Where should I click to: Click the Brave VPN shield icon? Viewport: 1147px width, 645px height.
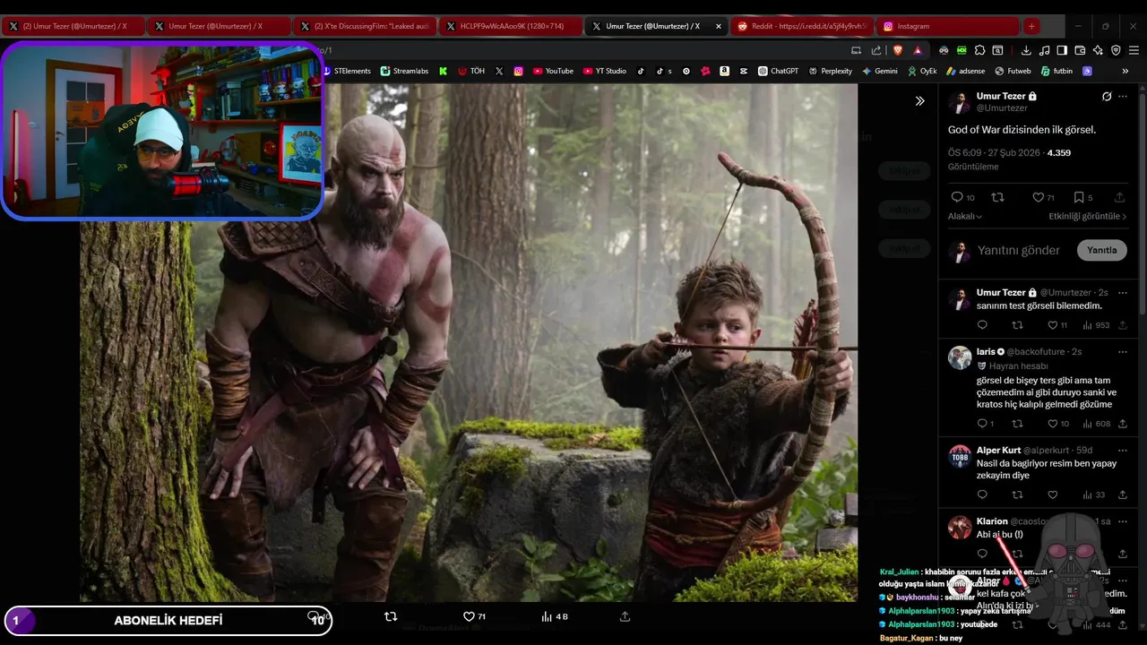click(x=1116, y=50)
